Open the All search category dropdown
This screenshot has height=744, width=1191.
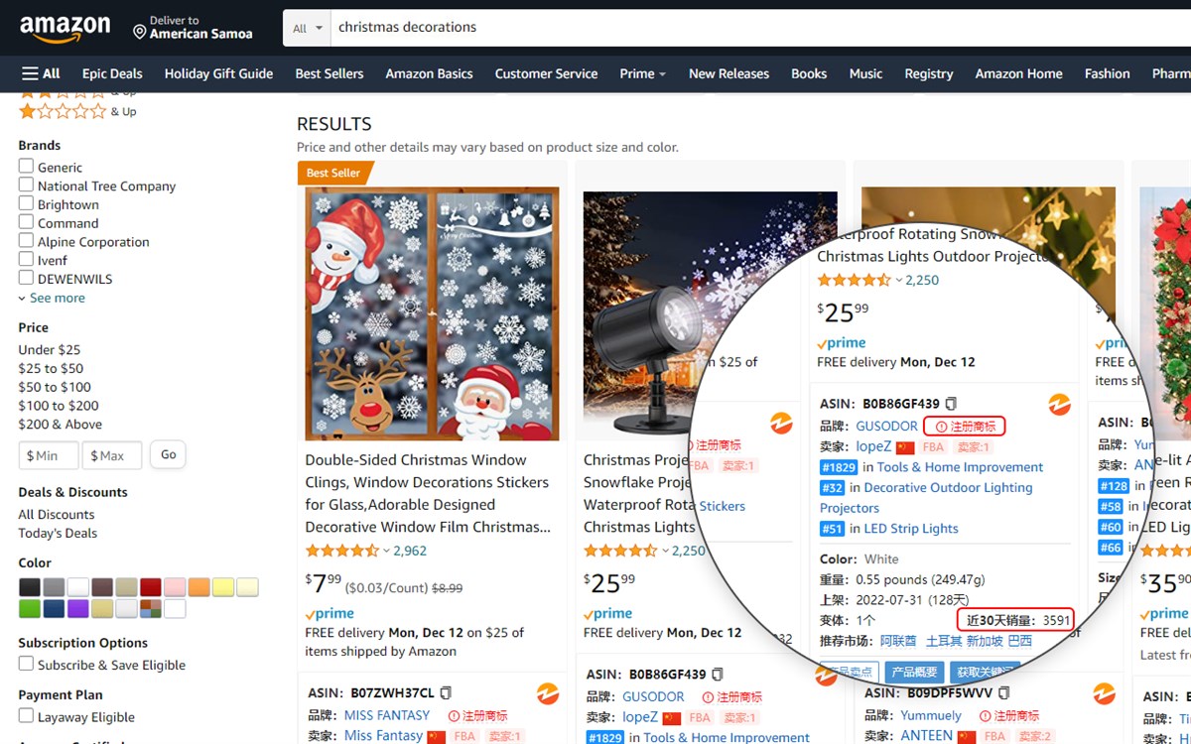click(306, 27)
